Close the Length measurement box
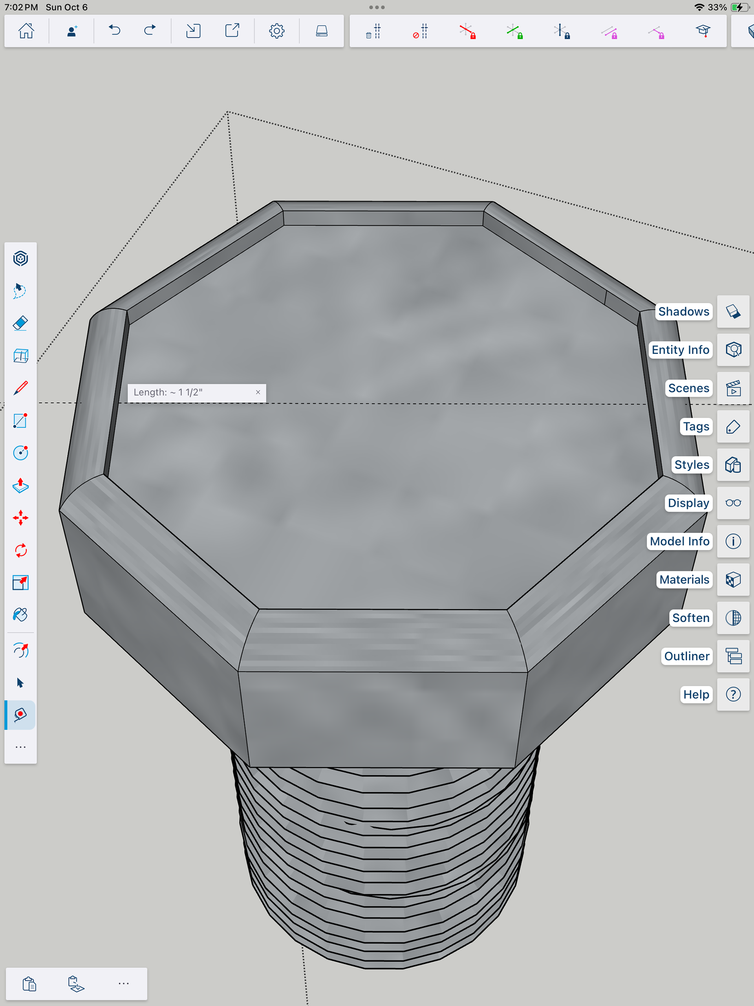 [x=258, y=392]
